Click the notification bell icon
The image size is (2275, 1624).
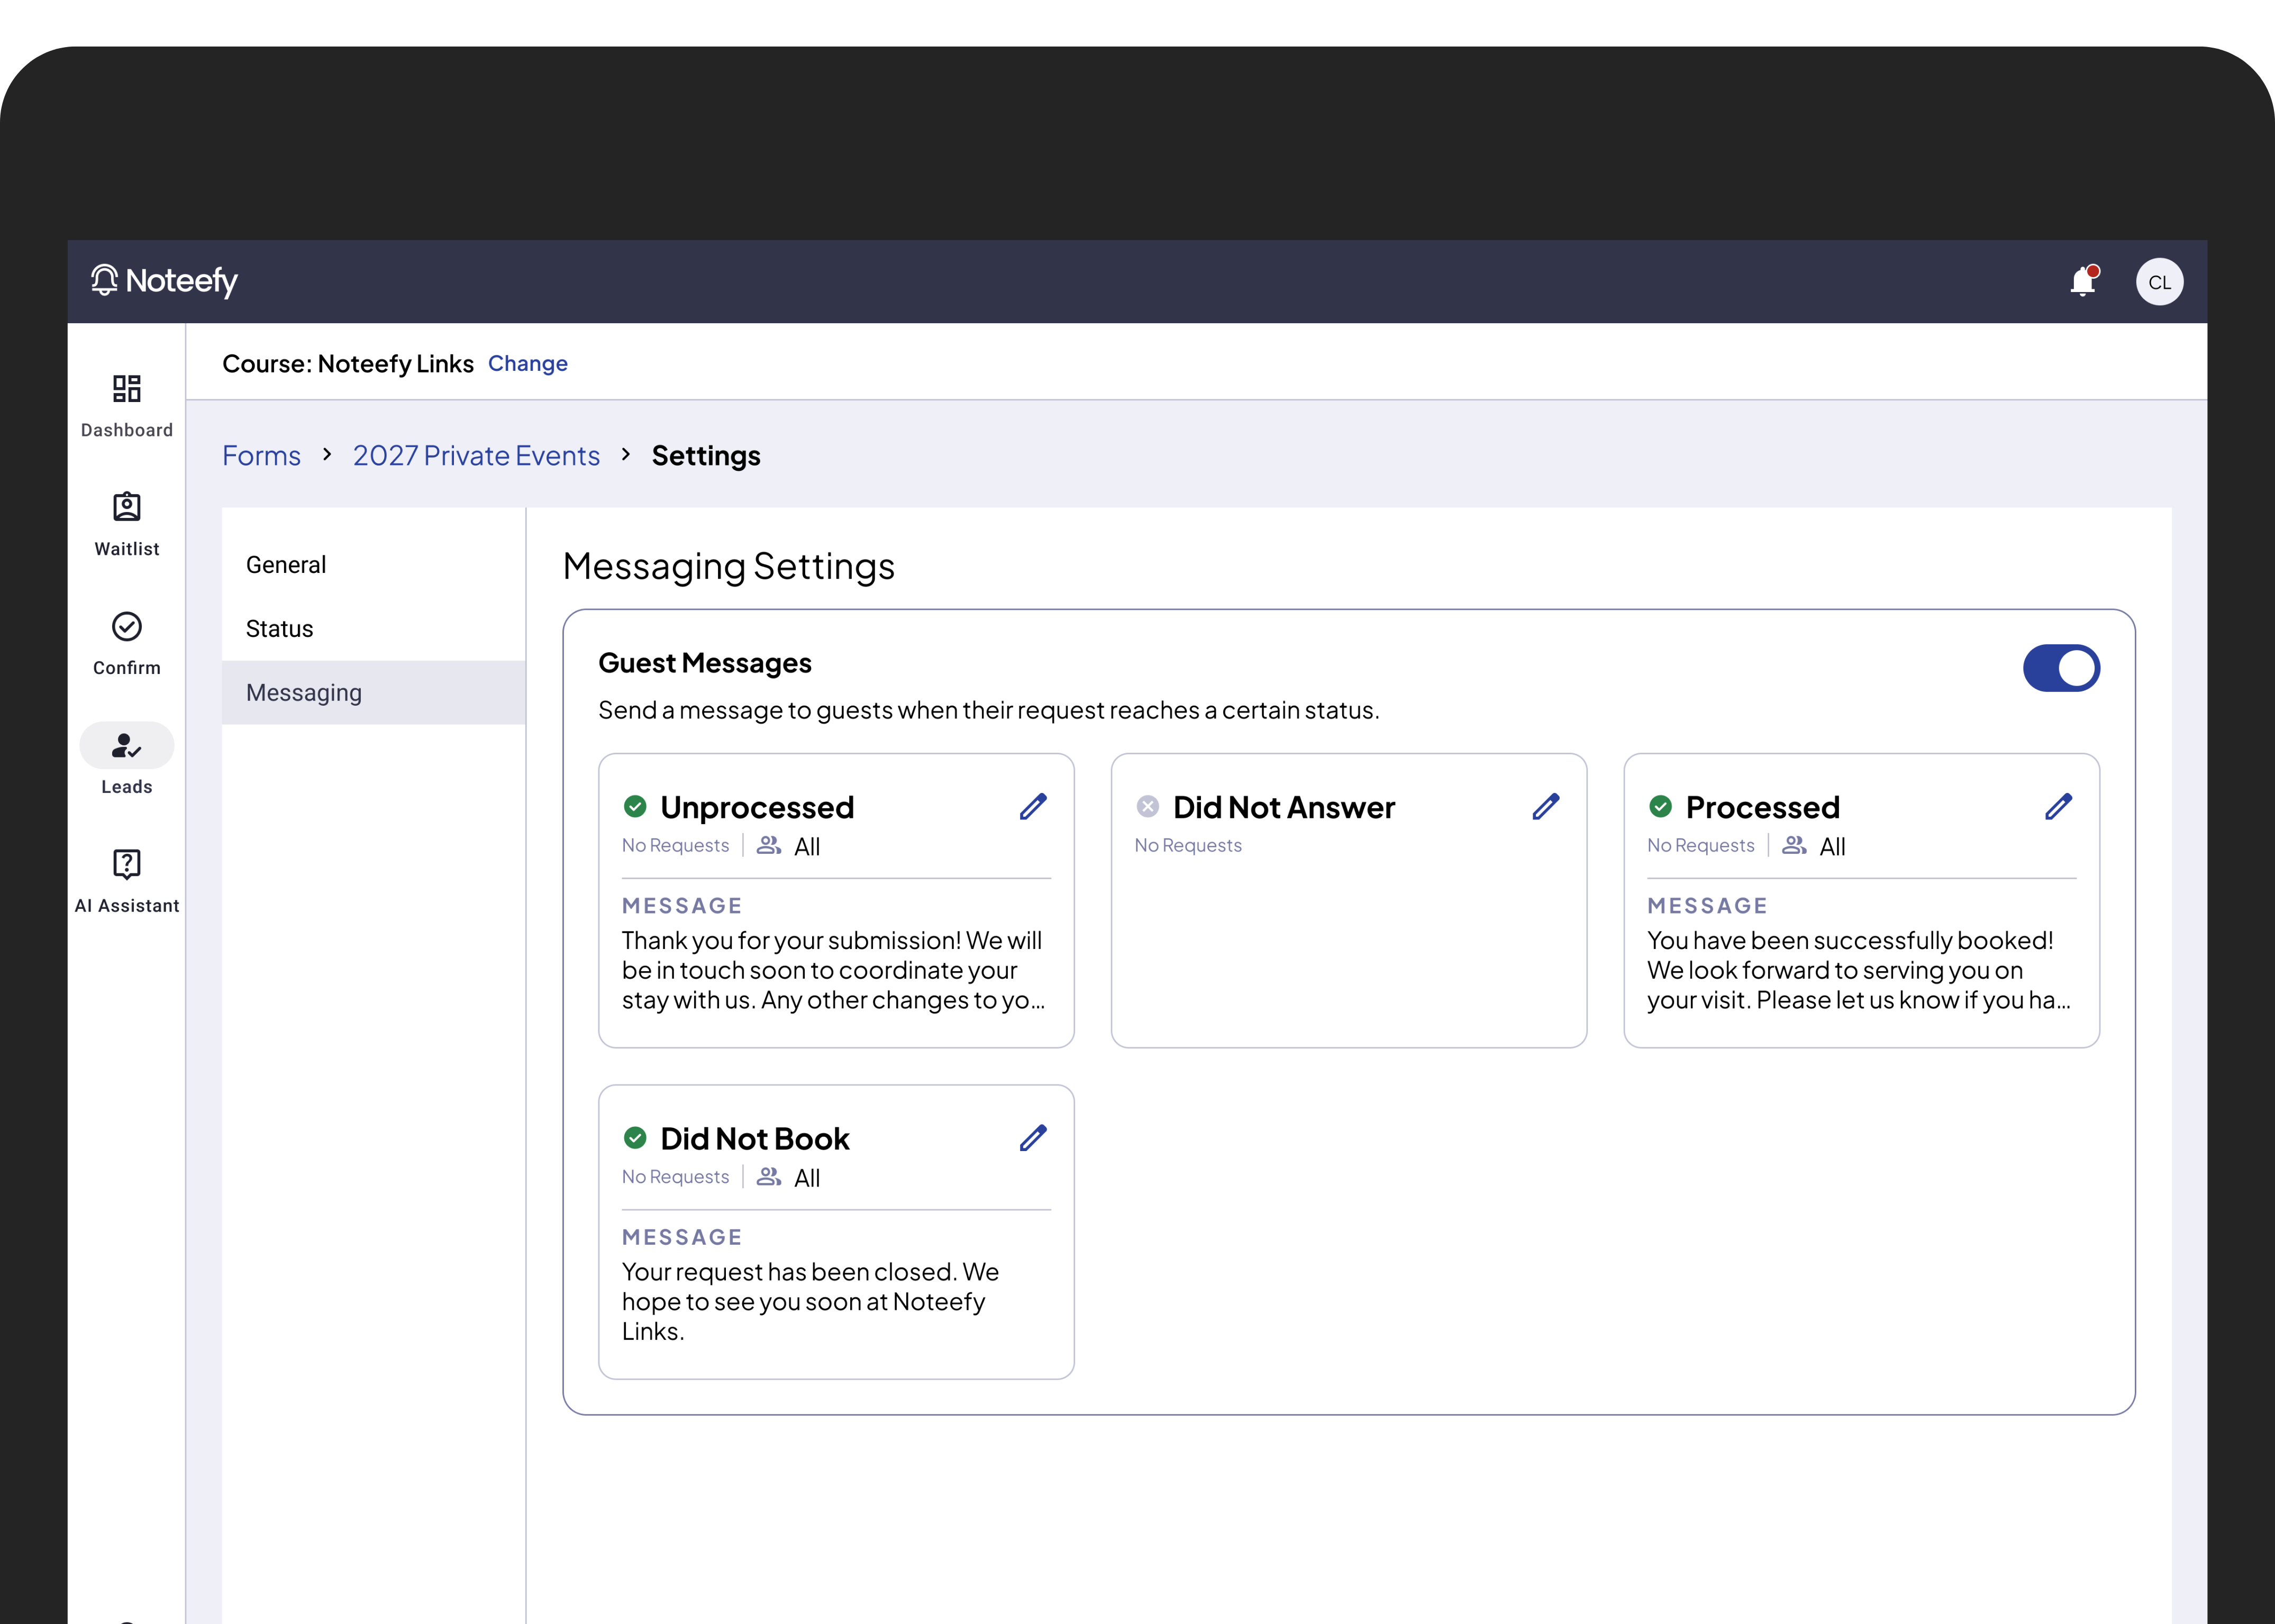coord(2083,282)
